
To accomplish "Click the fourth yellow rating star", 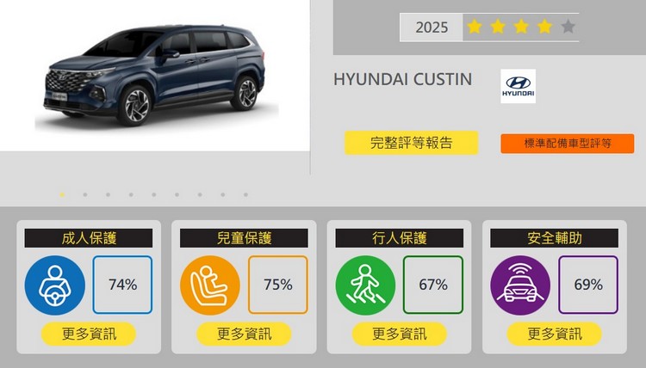I will [x=544, y=28].
